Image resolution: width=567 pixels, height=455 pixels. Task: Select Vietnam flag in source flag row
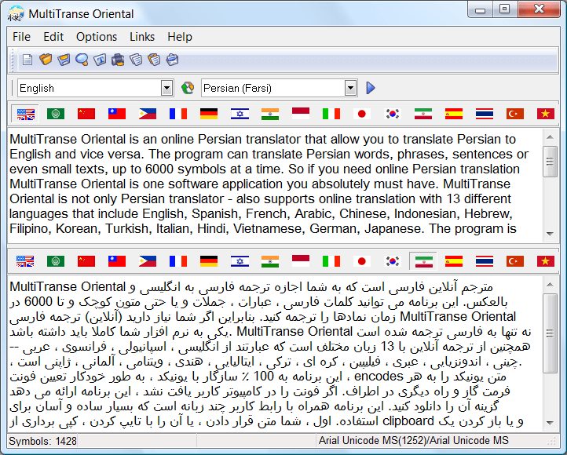tap(546, 114)
